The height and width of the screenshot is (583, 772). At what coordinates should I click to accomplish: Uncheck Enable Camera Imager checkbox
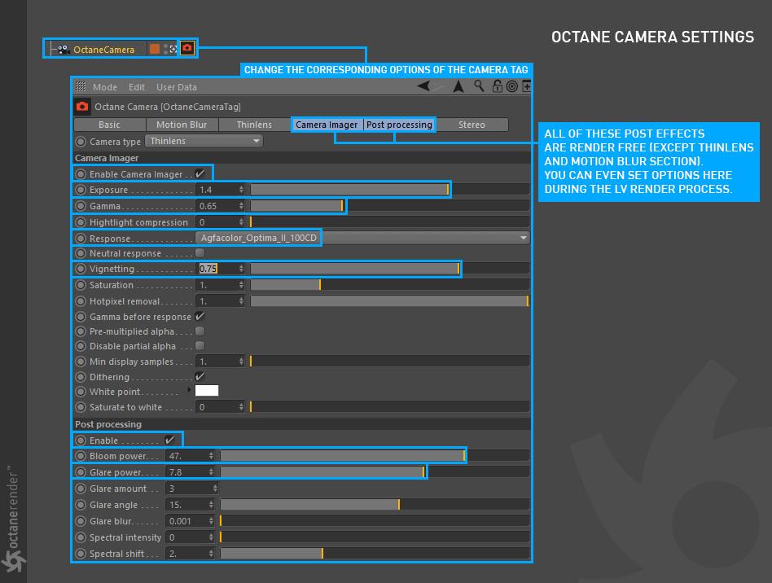200,173
